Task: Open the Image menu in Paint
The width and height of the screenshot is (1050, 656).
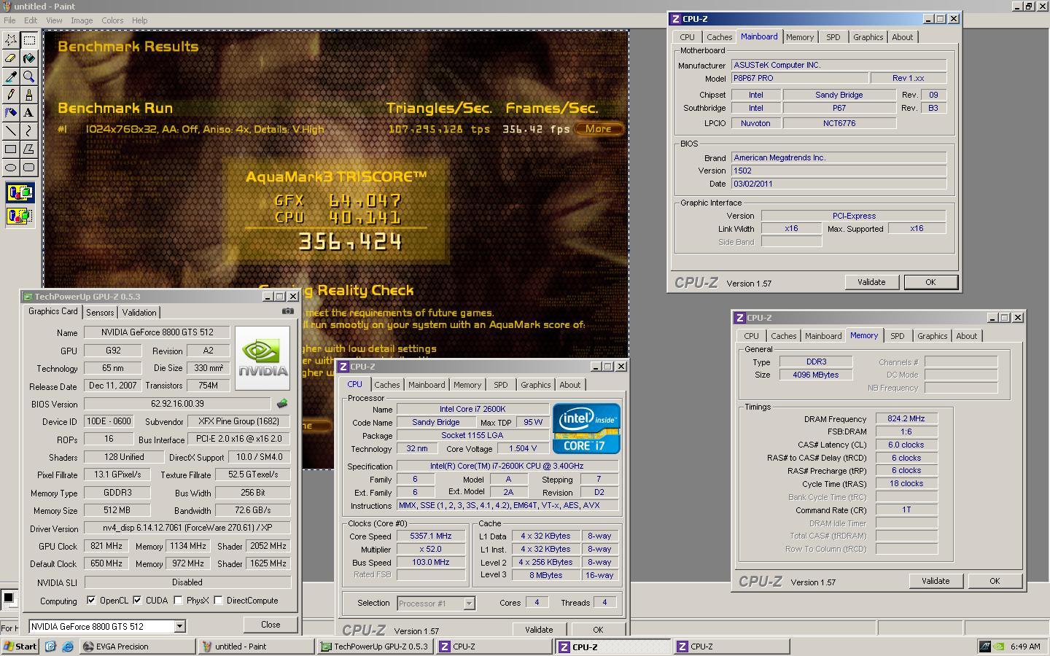Action: coord(82,20)
